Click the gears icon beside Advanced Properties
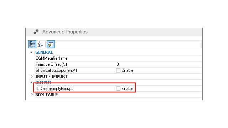The height and width of the screenshot is (128, 228). [36, 32]
